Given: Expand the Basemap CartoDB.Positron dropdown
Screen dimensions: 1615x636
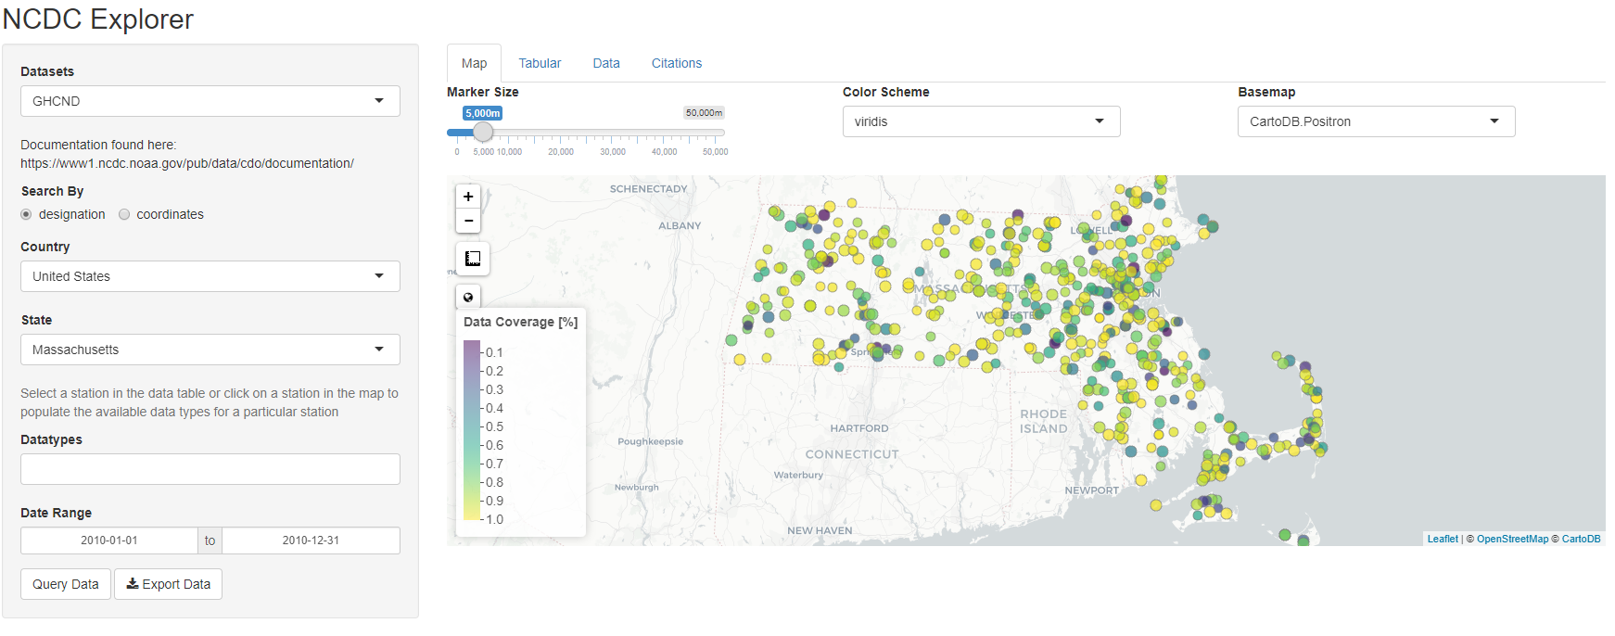Looking at the screenshot, I should click(1376, 121).
